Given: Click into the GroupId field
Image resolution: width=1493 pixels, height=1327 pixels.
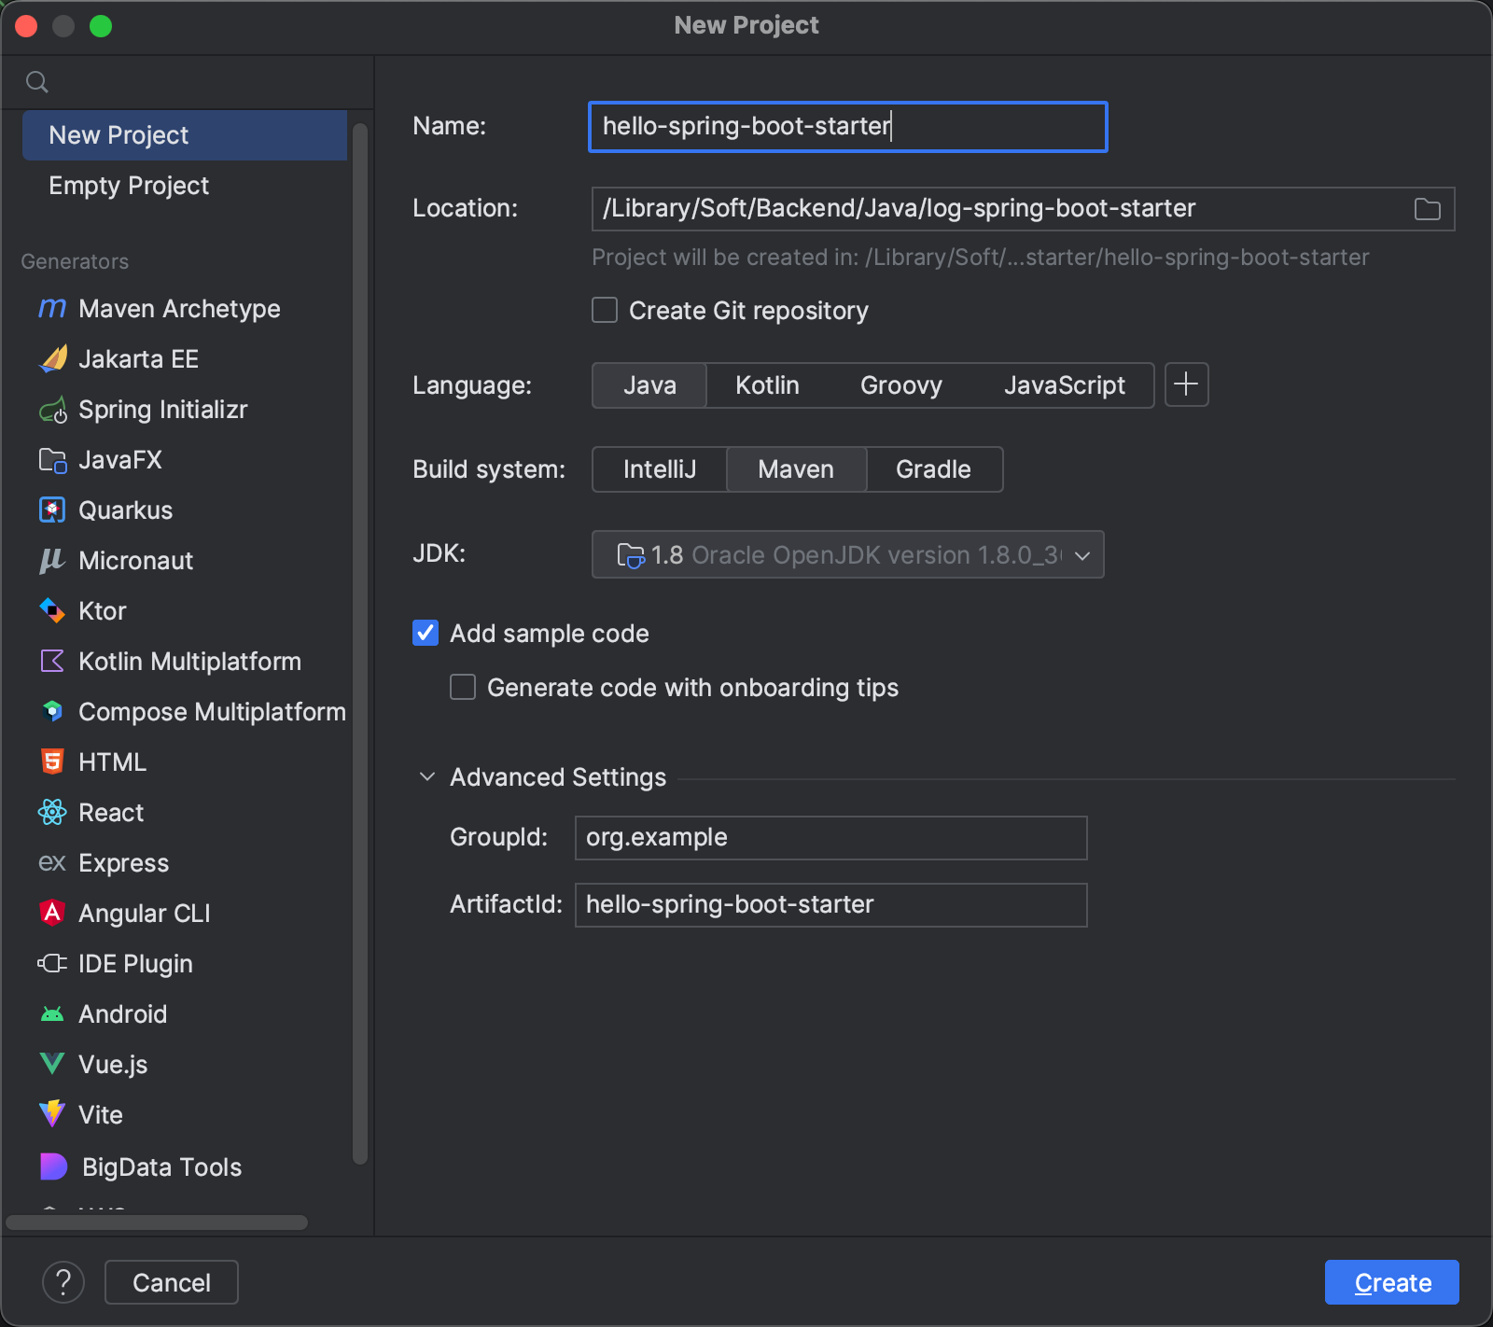Looking at the screenshot, I should click(830, 838).
